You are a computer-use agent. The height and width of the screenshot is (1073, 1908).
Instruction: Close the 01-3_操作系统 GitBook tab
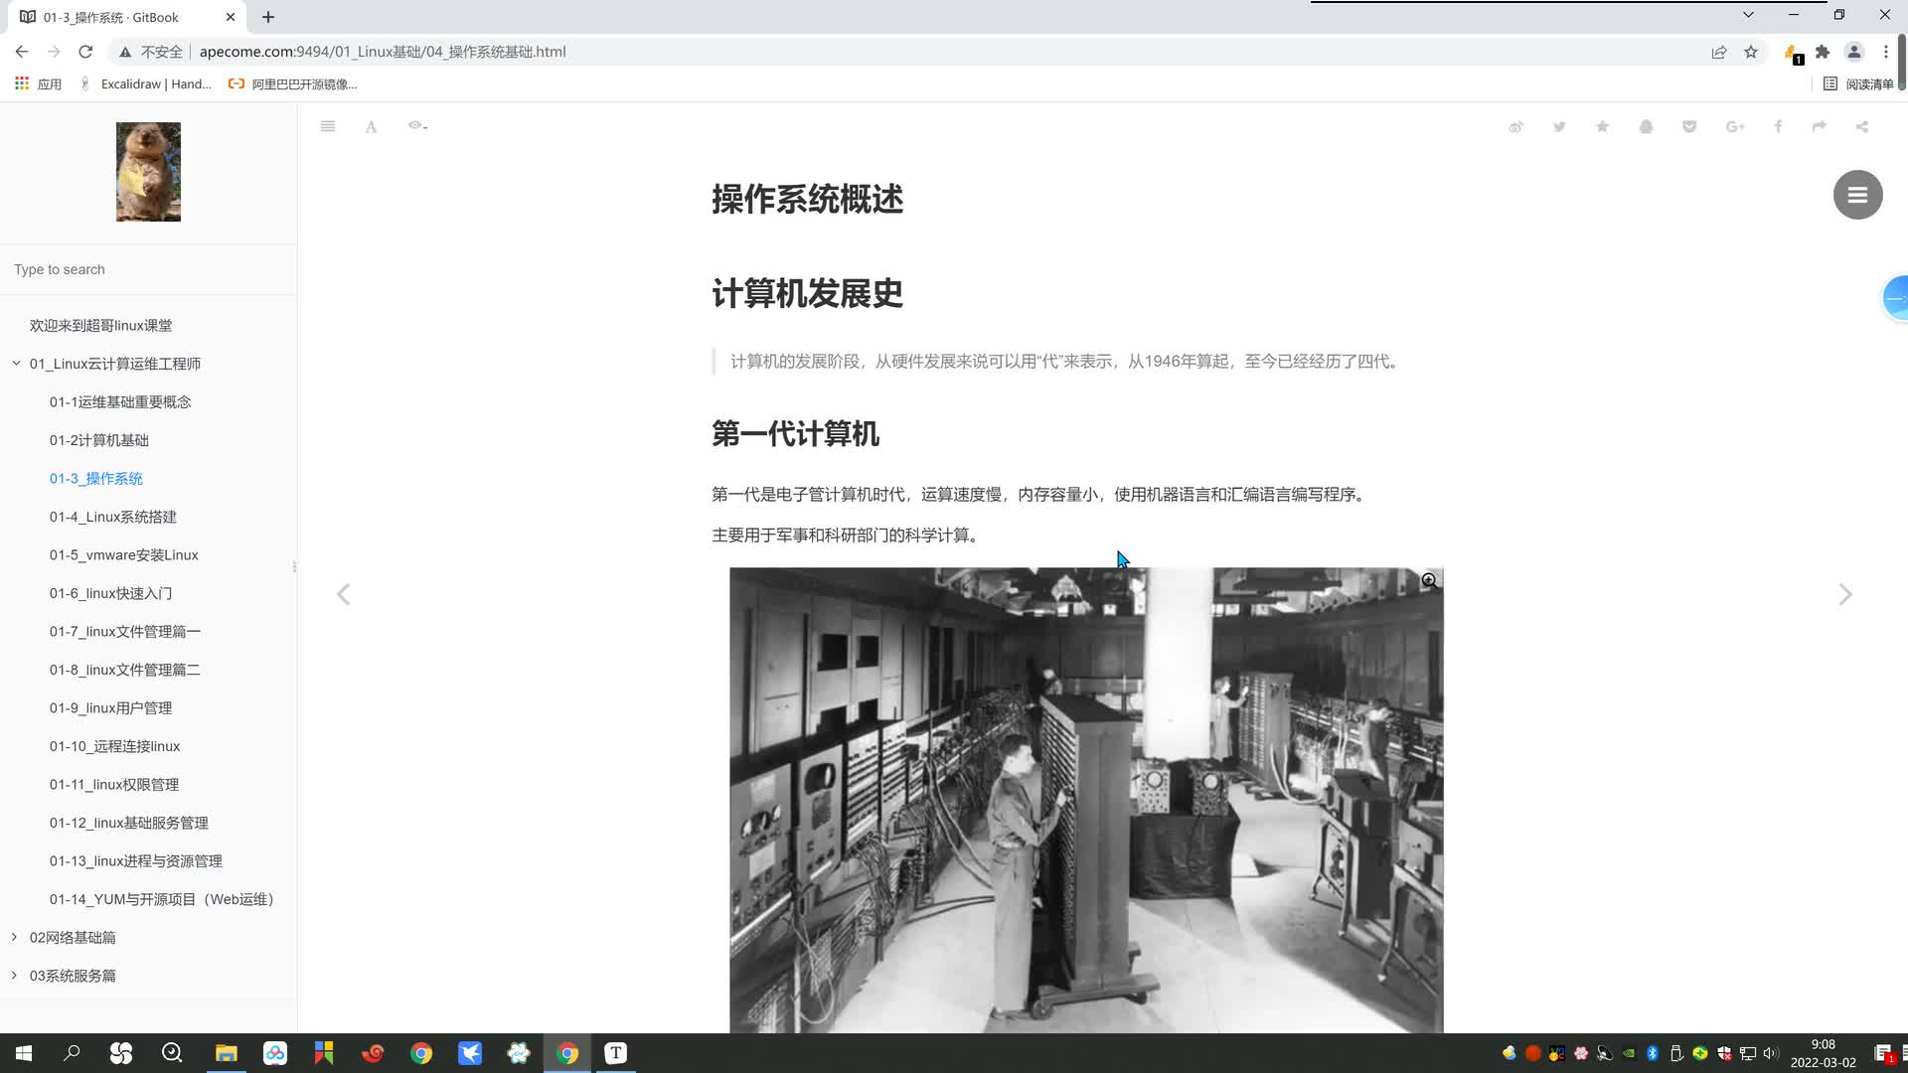[231, 17]
